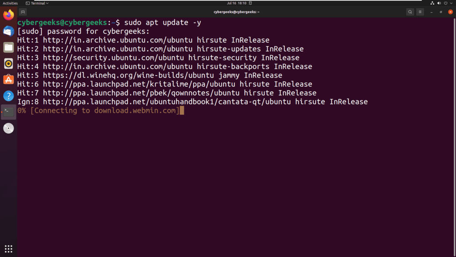Minimize the terminal window
Viewport: 456px width, 257px height.
coord(431,12)
